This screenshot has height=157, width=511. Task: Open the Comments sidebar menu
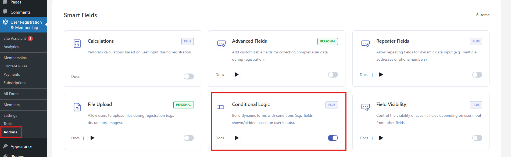pos(20,12)
